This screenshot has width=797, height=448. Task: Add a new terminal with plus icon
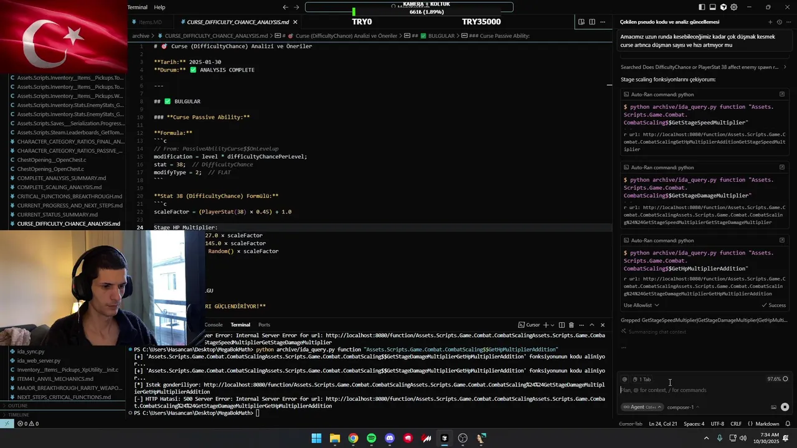[545, 325]
